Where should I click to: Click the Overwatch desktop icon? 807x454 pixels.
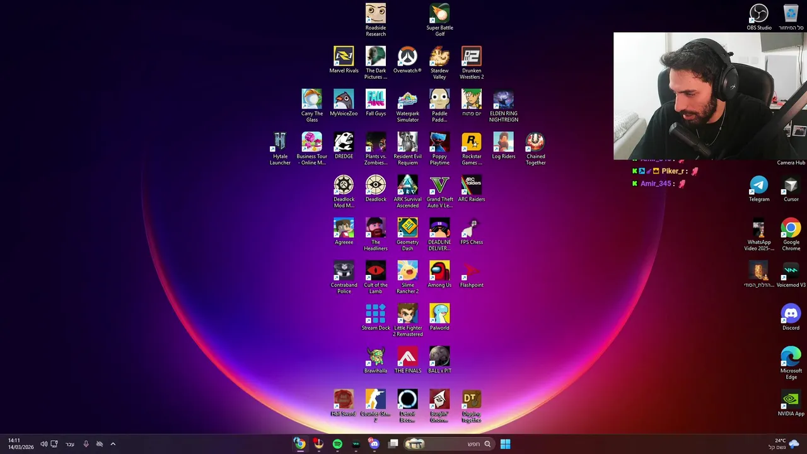coord(407,60)
